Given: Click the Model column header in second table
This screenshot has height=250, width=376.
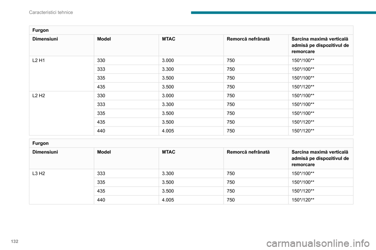Looking at the screenshot, I should point(104,152).
